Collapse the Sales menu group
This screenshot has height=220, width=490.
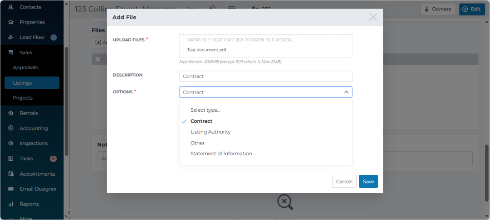point(26,53)
